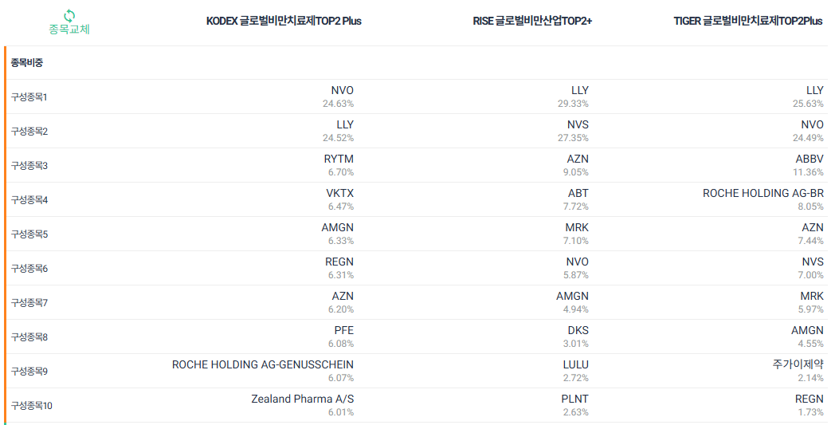Image resolution: width=835 pixels, height=425 pixels.
Task: Click ABT ticker in RISE column
Action: point(578,193)
